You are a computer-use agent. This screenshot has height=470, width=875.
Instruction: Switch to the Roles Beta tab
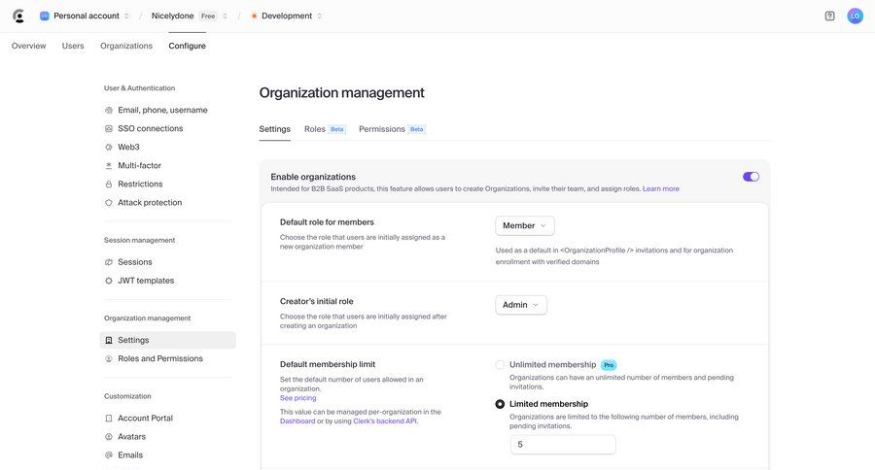(x=325, y=129)
